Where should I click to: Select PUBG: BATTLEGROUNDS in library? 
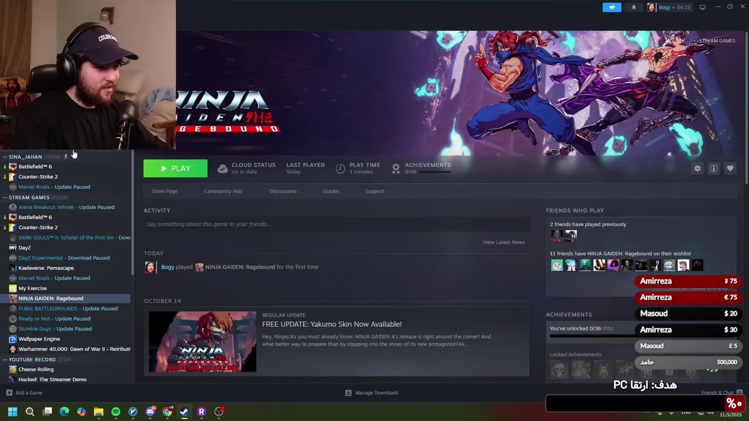67,309
